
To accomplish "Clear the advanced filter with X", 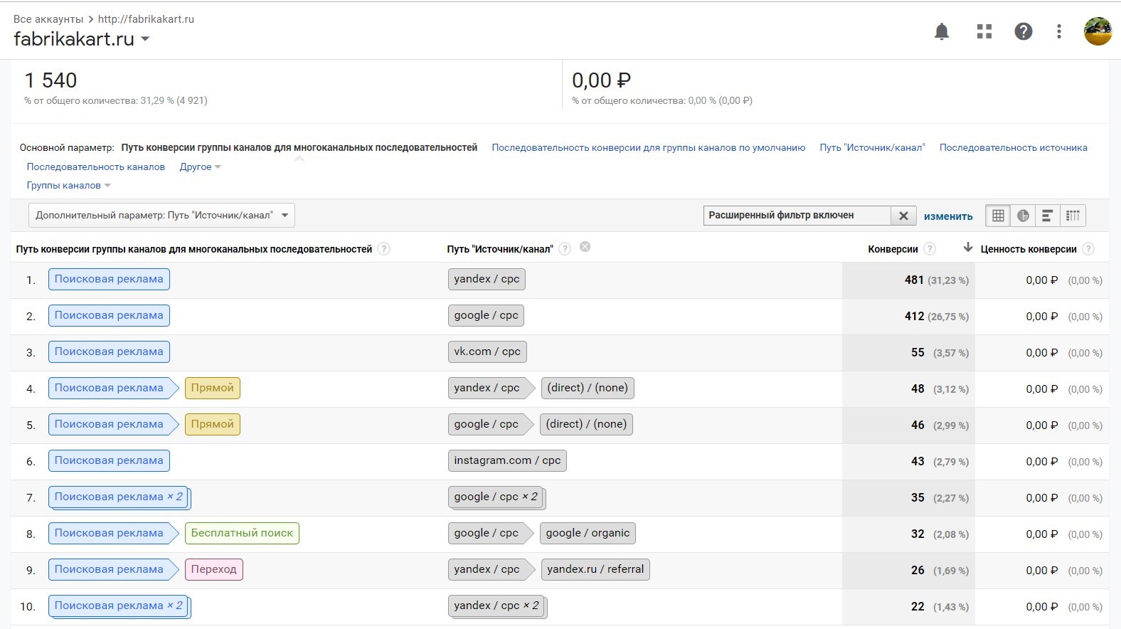I will point(903,216).
